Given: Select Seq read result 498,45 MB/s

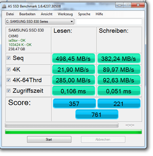Looking at the screenshot, I should coord(73,58).
